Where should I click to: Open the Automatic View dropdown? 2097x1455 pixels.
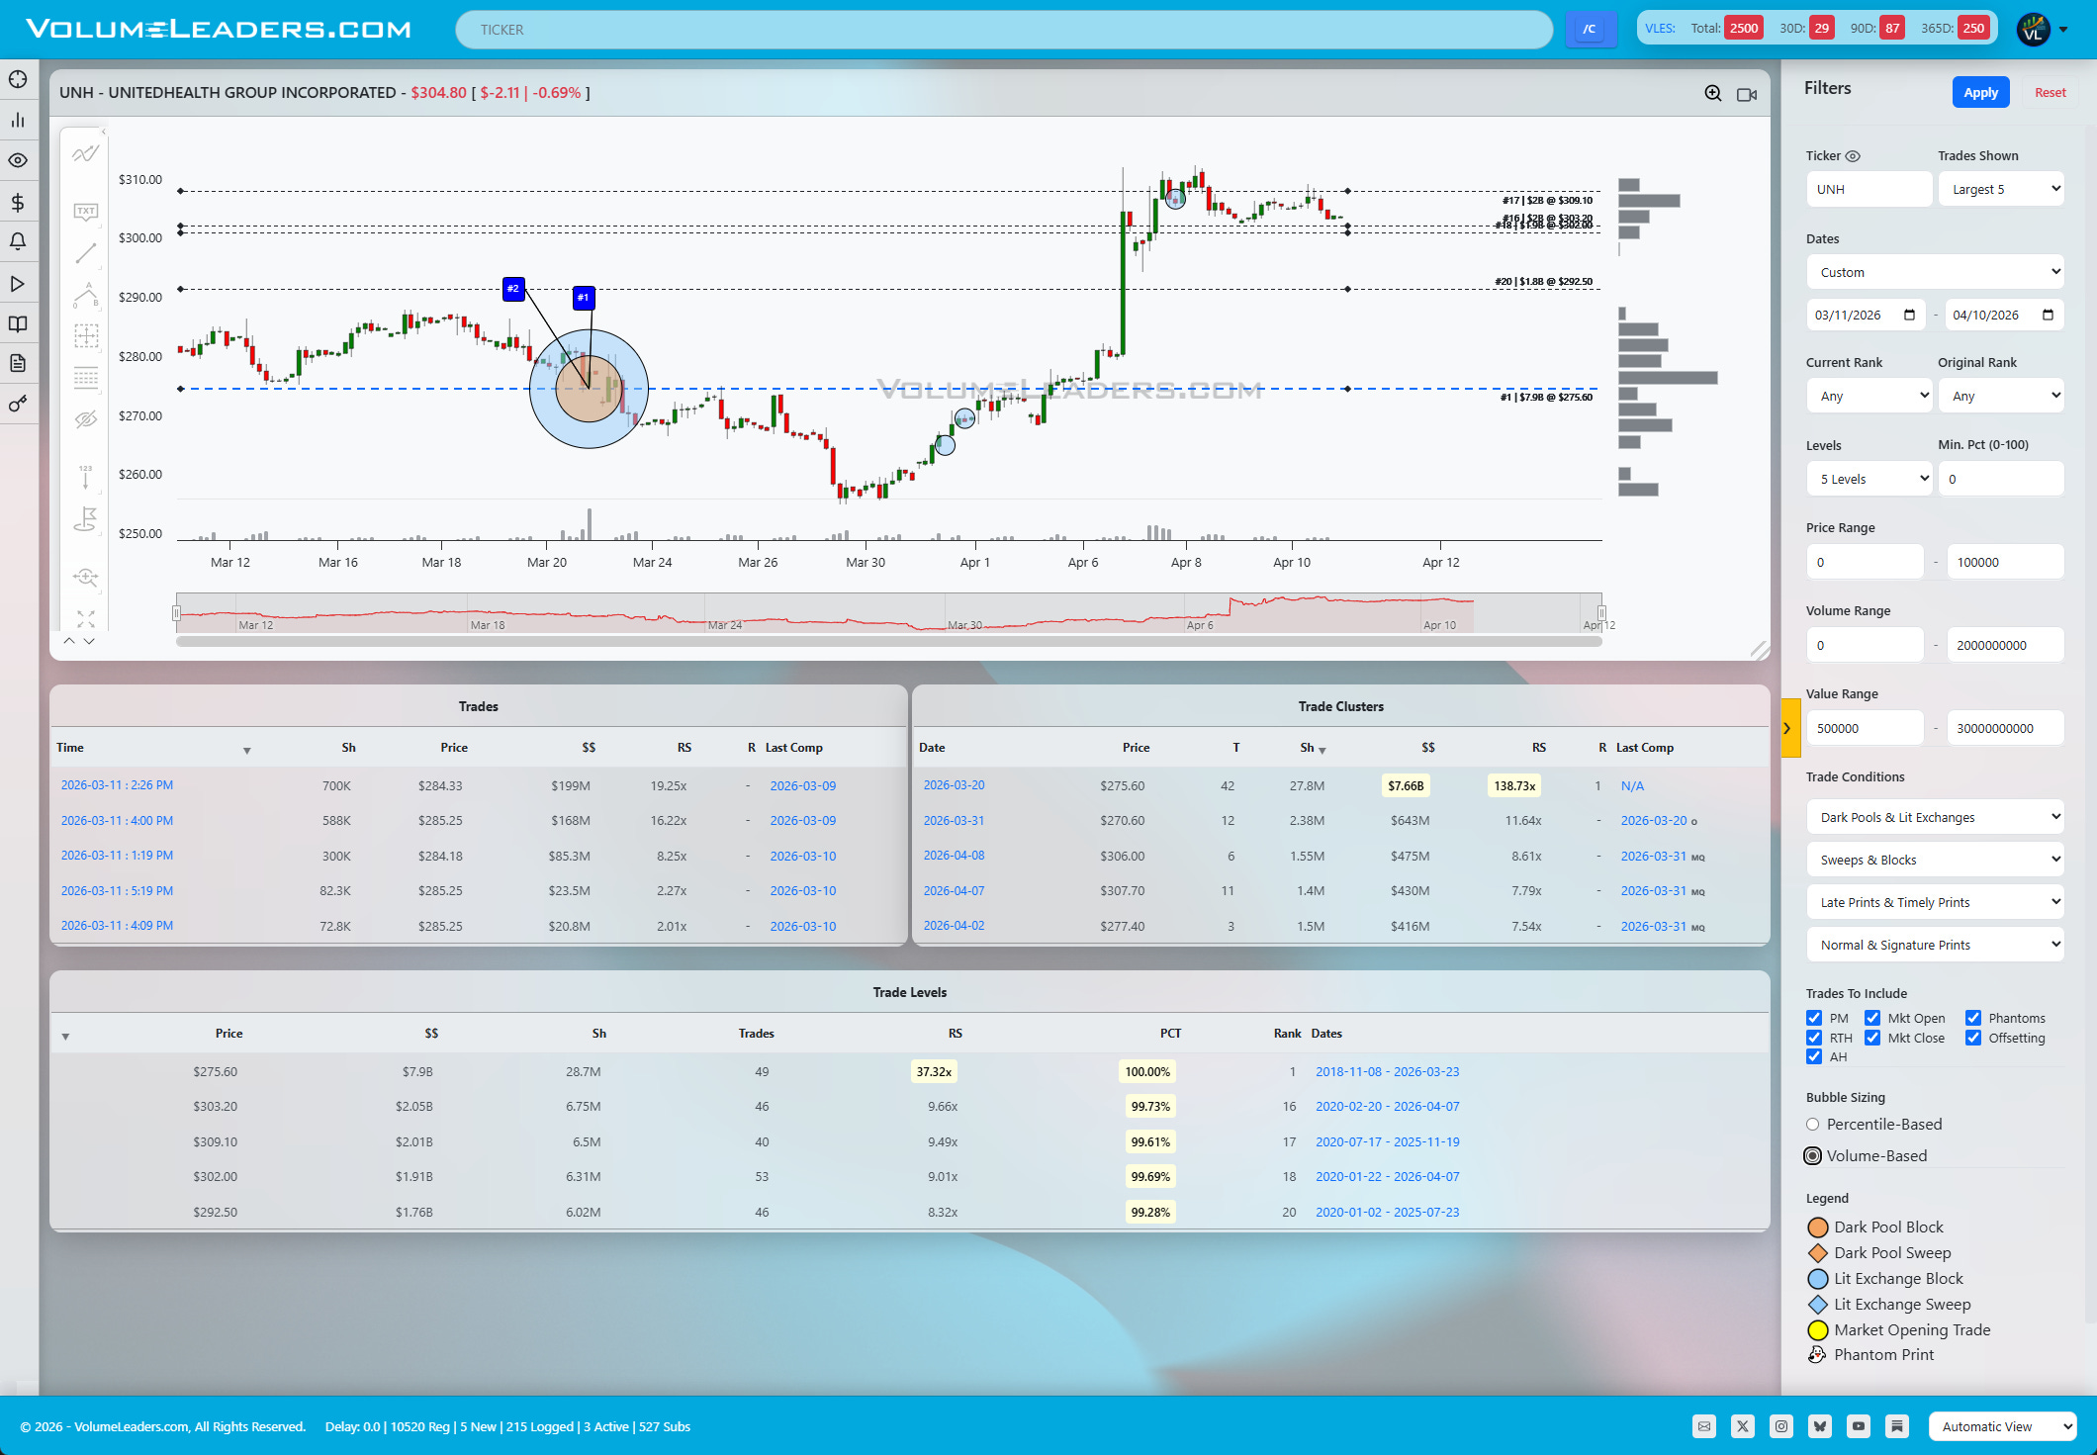tap(2002, 1426)
